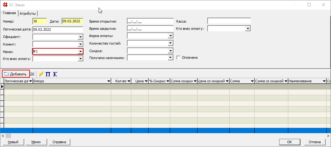
Task: Select the Главная tab
Action: 9,13
